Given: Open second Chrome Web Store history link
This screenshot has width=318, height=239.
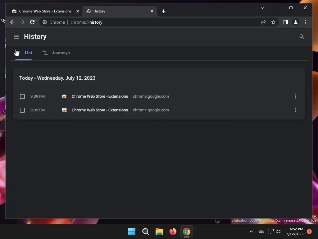Looking at the screenshot, I should coord(100,110).
